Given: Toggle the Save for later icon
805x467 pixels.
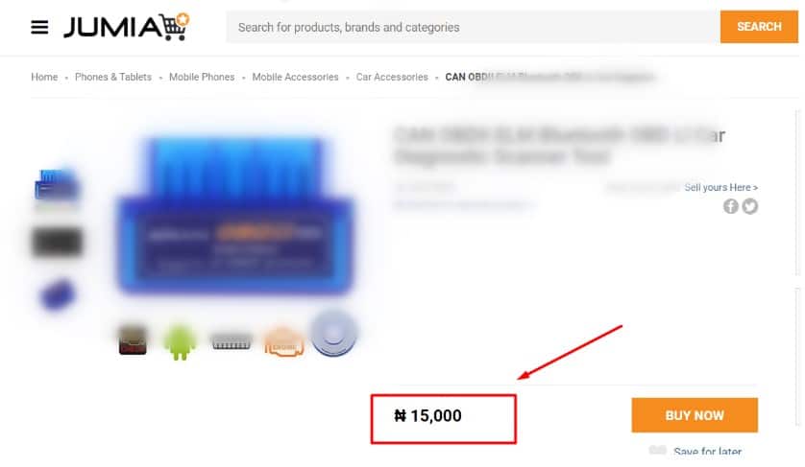Looking at the screenshot, I should (657, 450).
